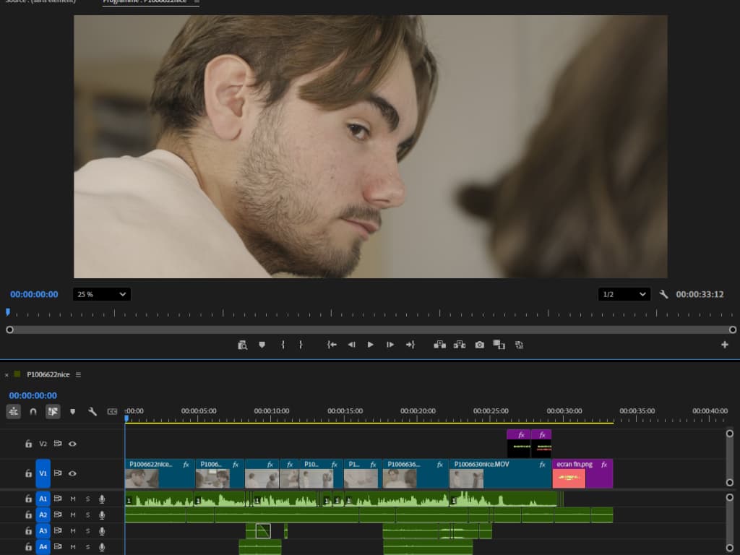740x555 pixels.
Task: Open the button editor plus icon
Action: 725,345
